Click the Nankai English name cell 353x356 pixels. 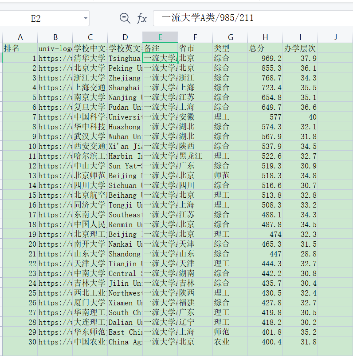tap(125, 244)
